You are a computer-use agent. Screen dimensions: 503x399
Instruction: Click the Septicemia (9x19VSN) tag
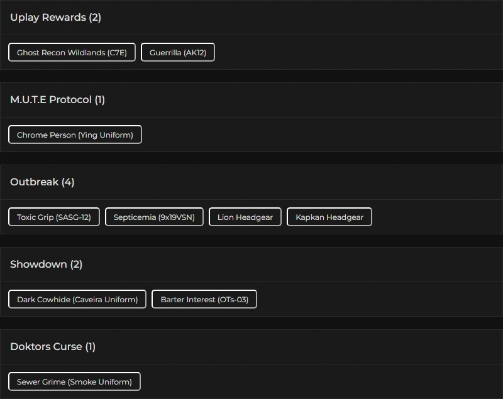coord(154,217)
